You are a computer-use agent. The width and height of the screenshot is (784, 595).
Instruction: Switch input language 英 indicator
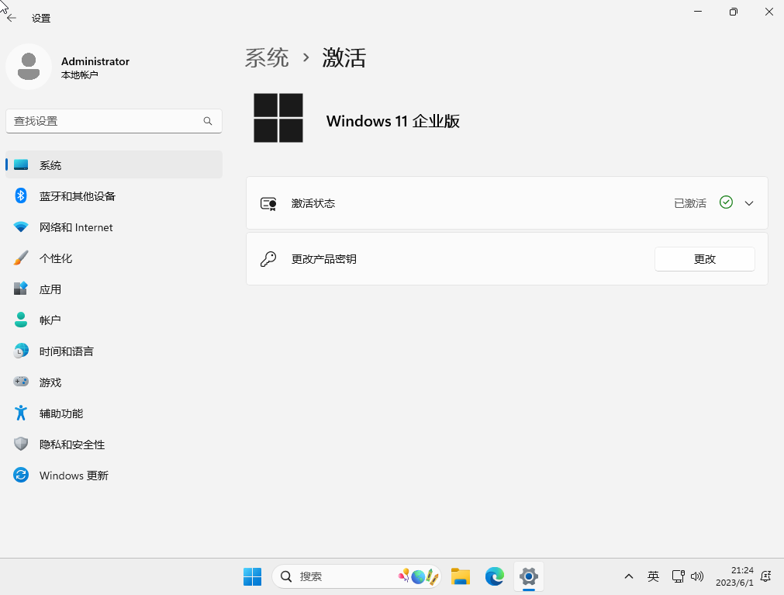click(653, 576)
